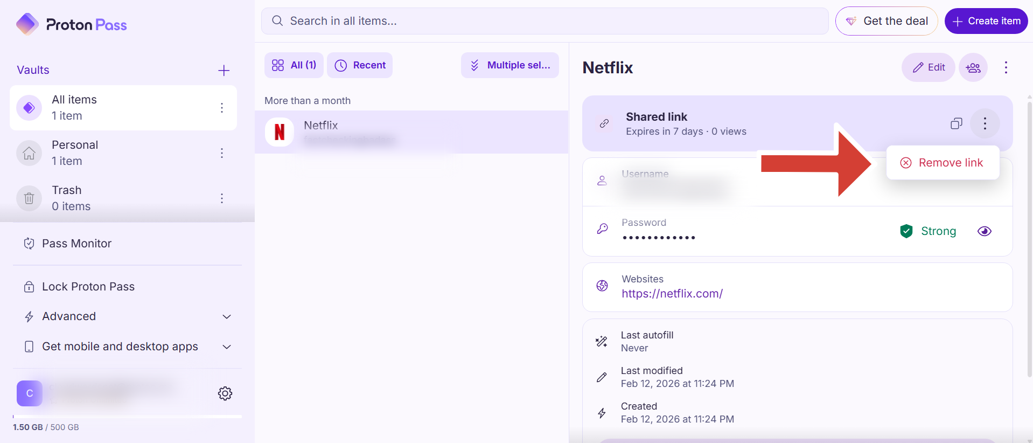Click the share item people icon
The width and height of the screenshot is (1033, 443).
(973, 67)
